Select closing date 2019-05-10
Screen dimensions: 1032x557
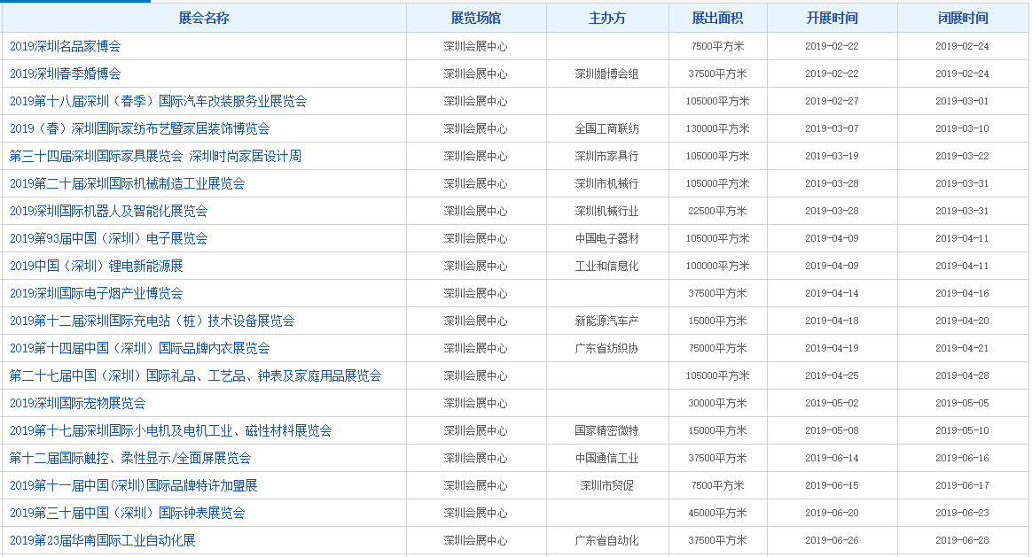pos(962,430)
